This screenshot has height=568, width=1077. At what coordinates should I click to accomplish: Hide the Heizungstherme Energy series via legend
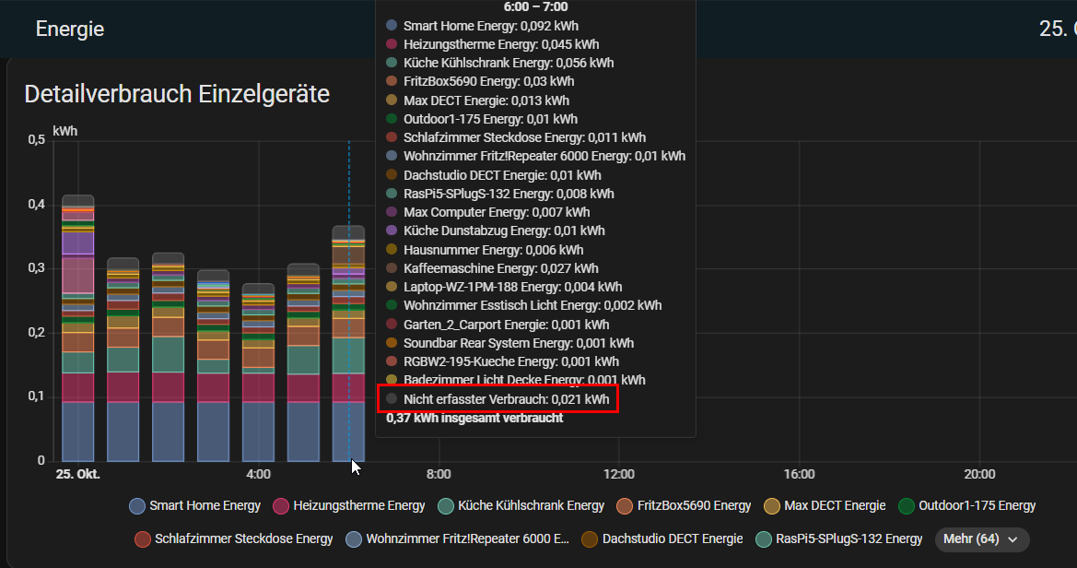coord(358,506)
